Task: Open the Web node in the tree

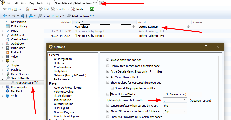Action: pos(14,96)
